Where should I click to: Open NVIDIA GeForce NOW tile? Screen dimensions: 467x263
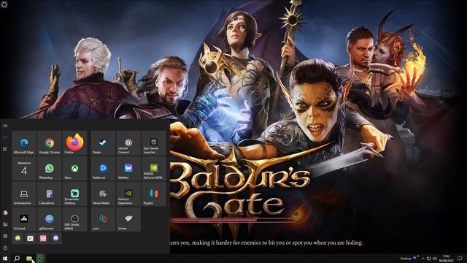click(154, 169)
